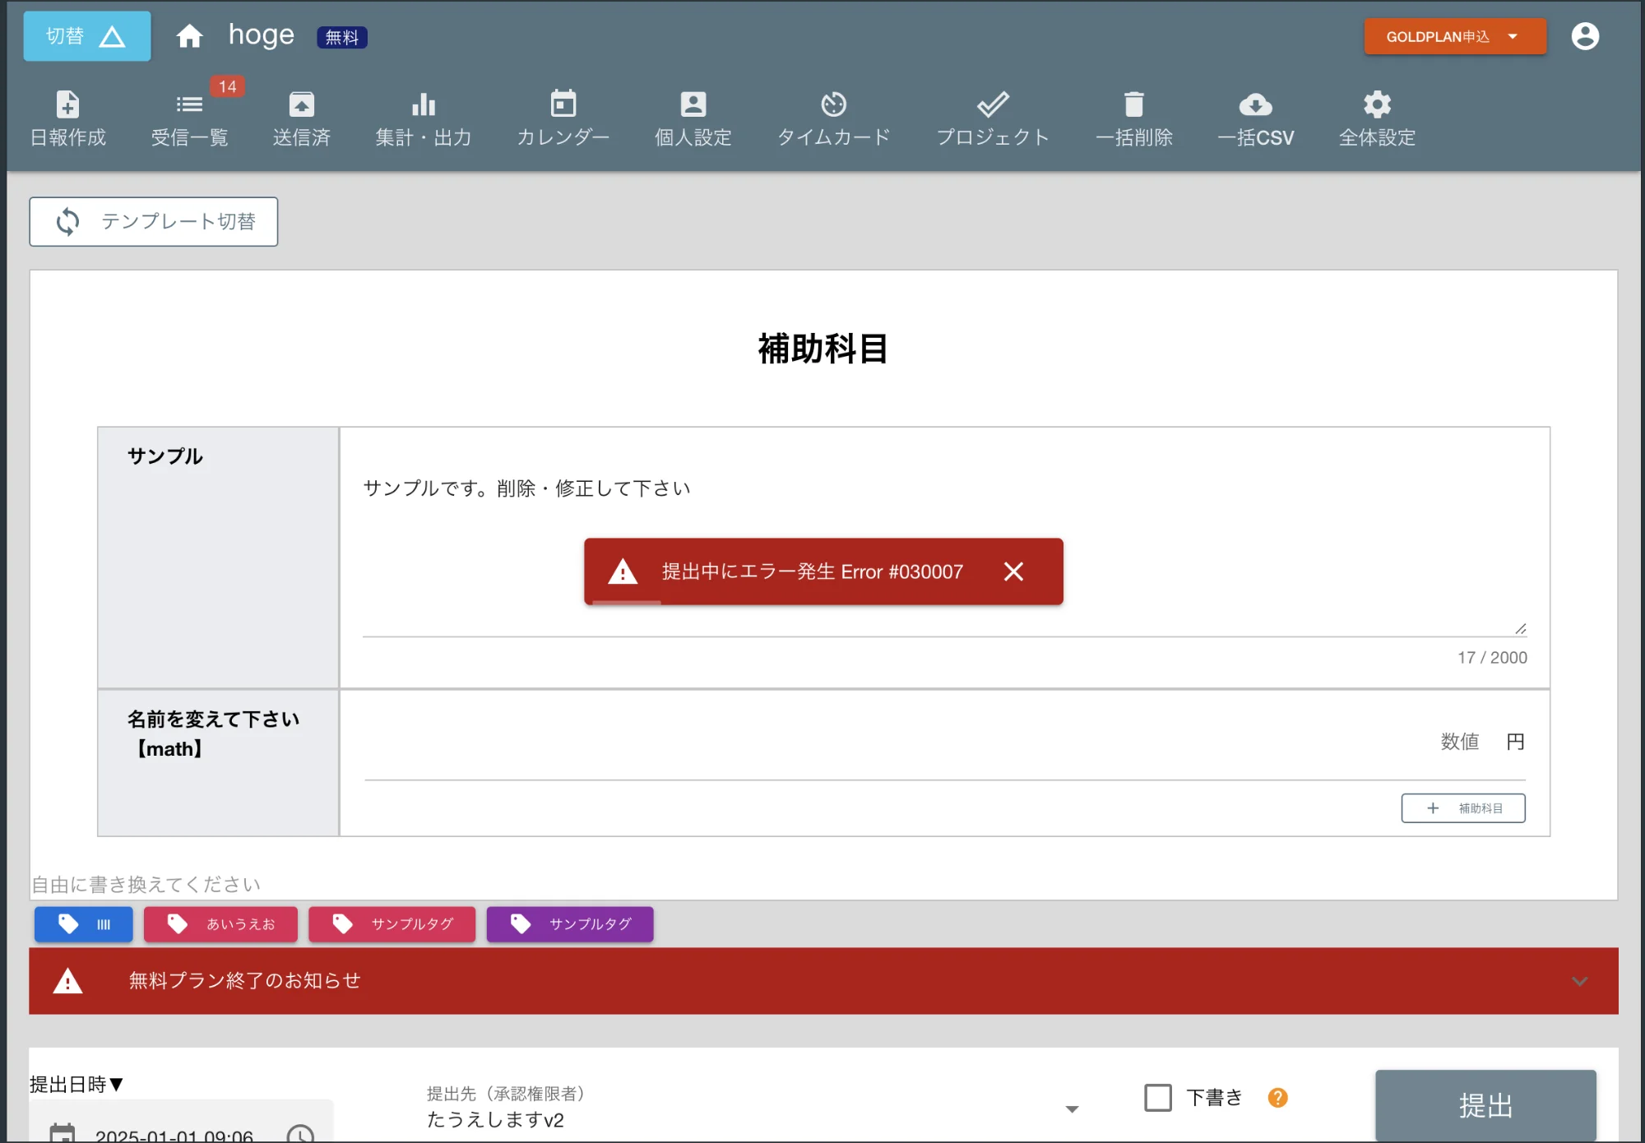The image size is (1645, 1143).
Task: Open the 提出先 approver selection dropdown
Action: pyautogui.click(x=1071, y=1108)
